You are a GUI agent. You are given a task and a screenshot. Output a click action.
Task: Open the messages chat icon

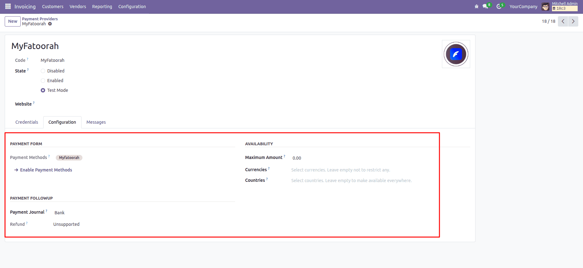click(x=486, y=6)
